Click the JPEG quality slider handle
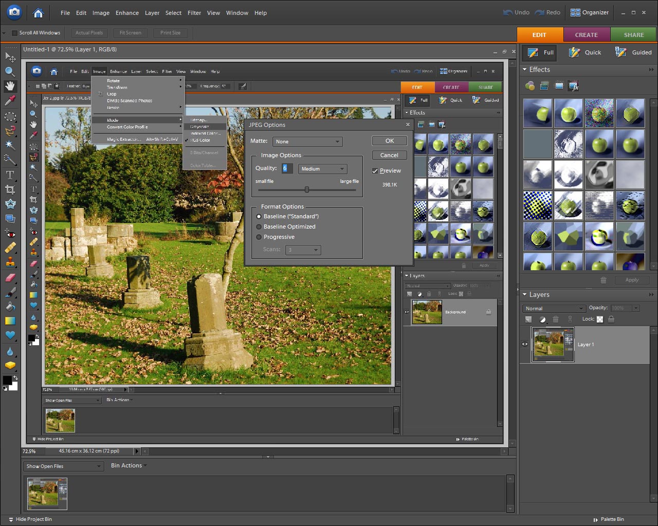 pyautogui.click(x=307, y=190)
